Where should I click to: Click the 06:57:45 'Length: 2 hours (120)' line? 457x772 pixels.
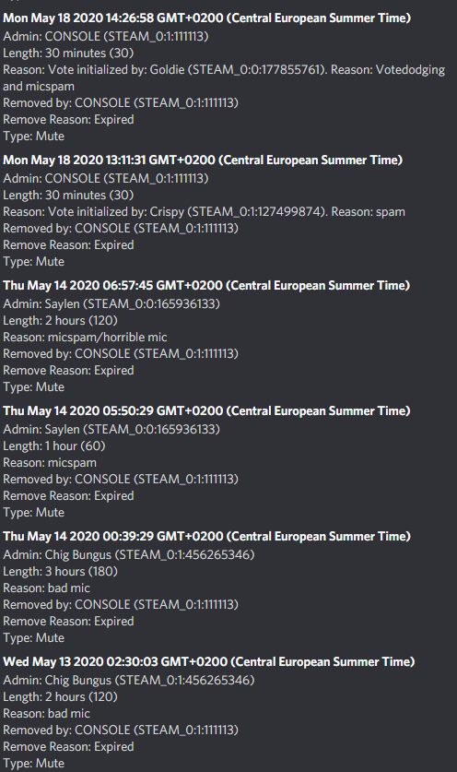tap(61, 321)
